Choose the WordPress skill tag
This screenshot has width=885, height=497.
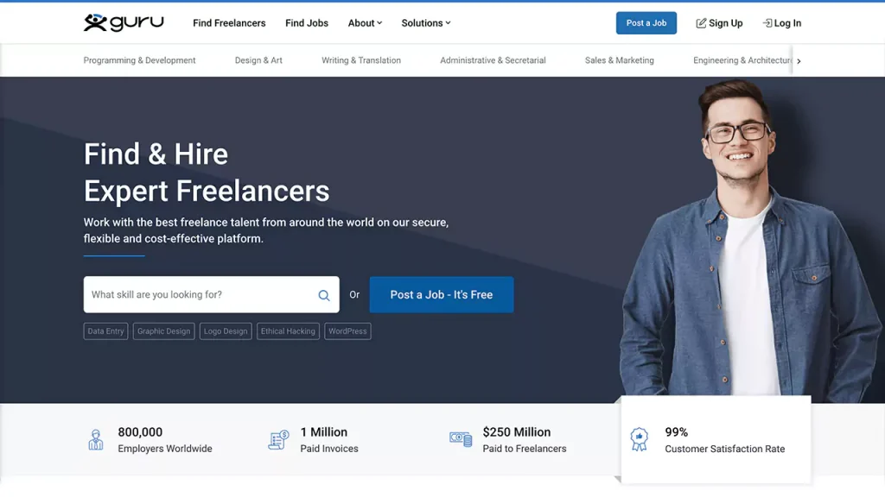[x=347, y=331]
